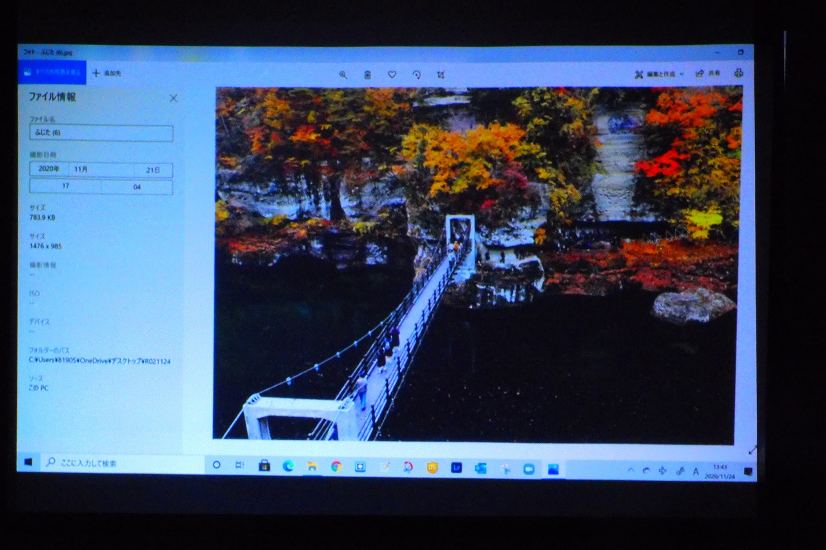Click the fullscreen expand arrow icon

[752, 449]
